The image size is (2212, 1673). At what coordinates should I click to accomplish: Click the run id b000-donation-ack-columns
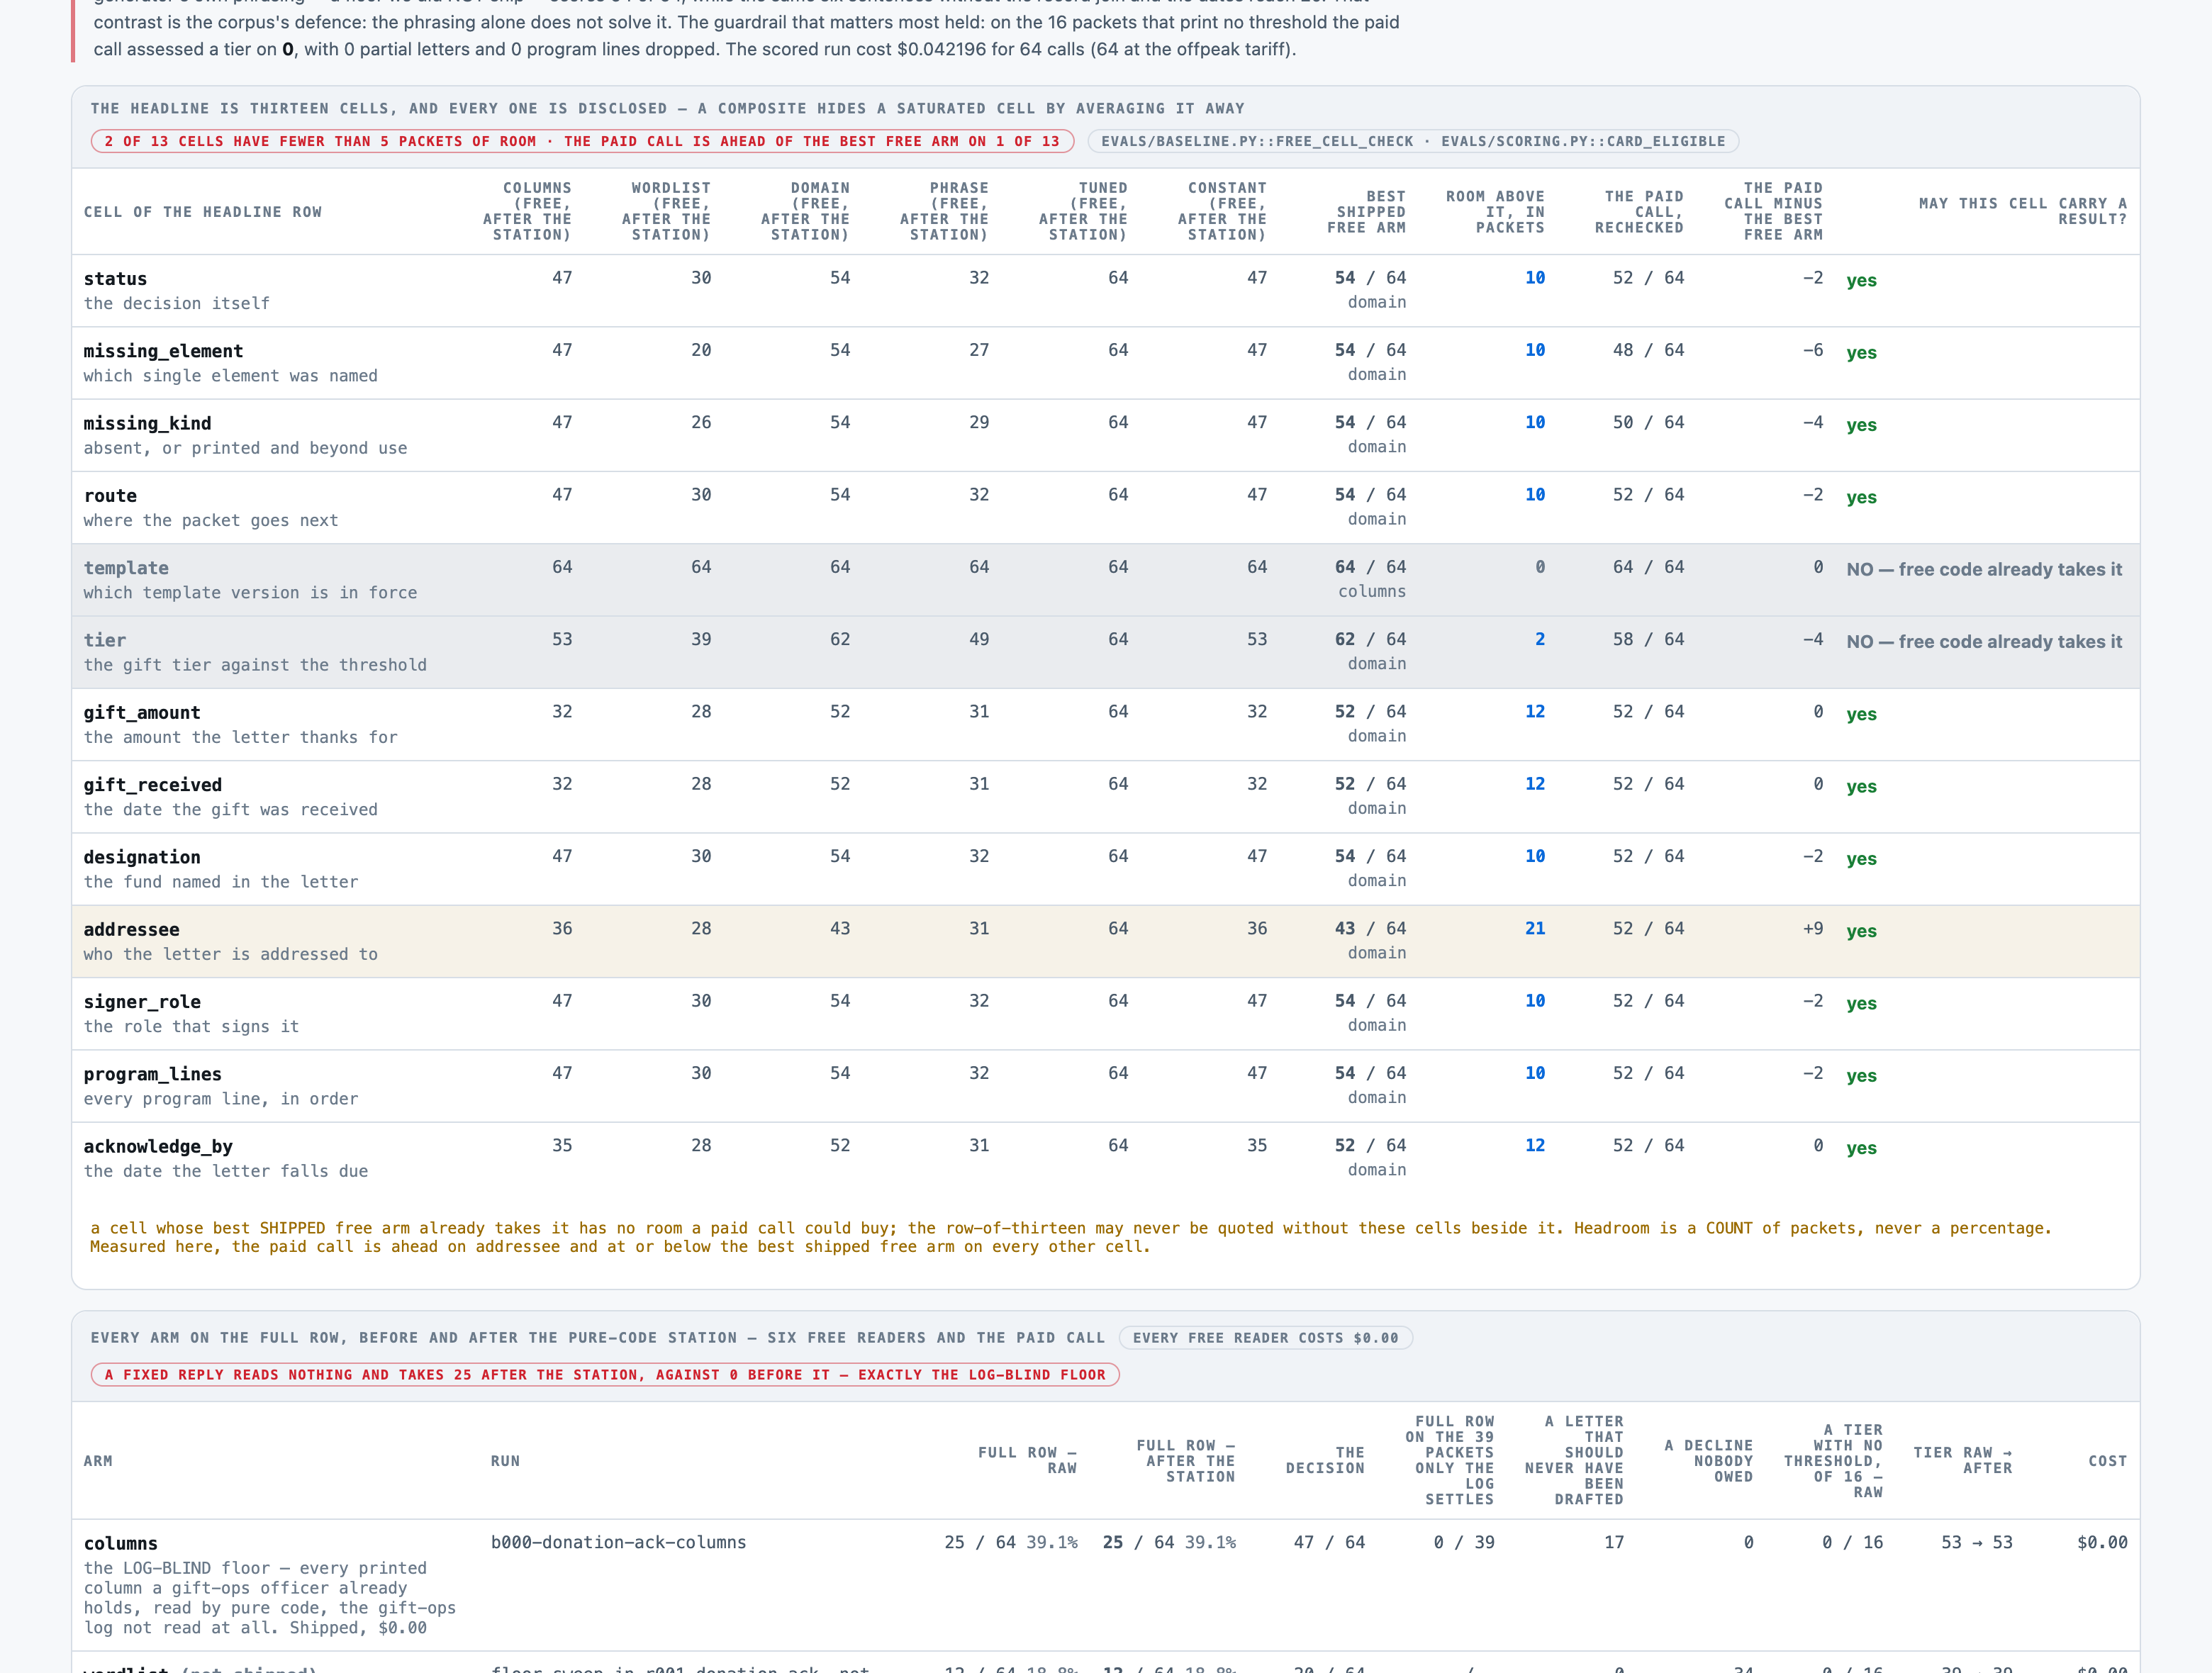[618, 1542]
